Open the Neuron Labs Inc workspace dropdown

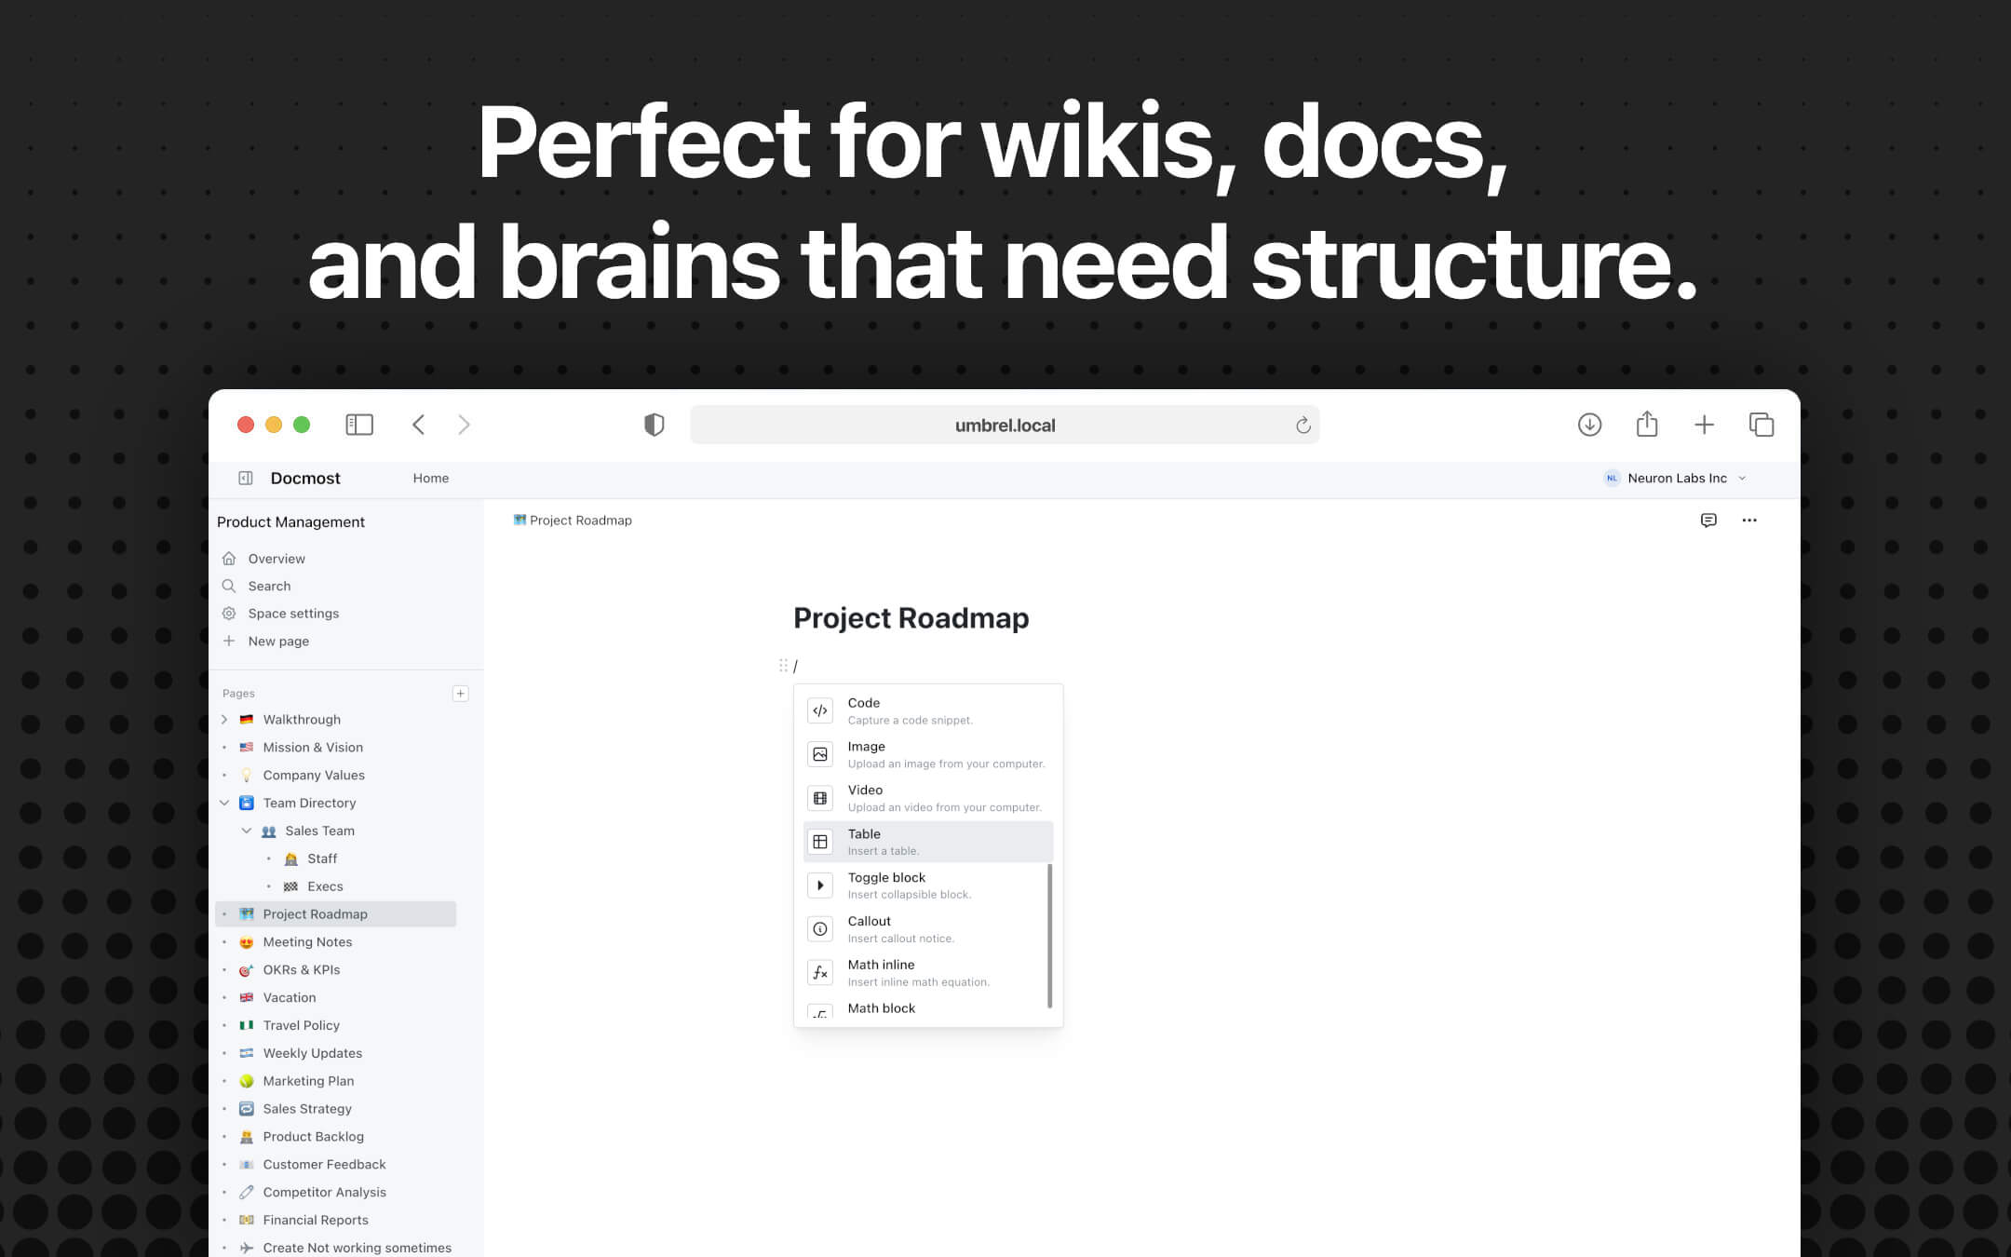coord(1676,478)
